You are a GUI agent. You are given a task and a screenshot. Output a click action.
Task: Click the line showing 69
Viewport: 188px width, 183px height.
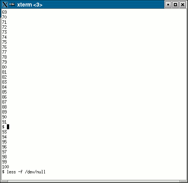[x=4, y=12]
